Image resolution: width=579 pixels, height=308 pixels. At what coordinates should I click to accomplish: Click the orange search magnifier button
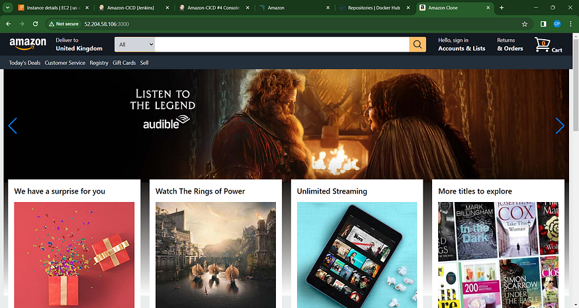(418, 44)
